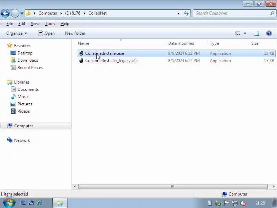Click the Action Center flag icon
The height and width of the screenshot is (208, 277).
coord(226,203)
